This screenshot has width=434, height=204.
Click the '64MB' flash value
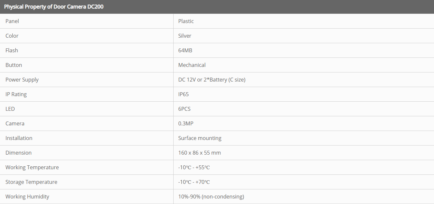pos(185,50)
